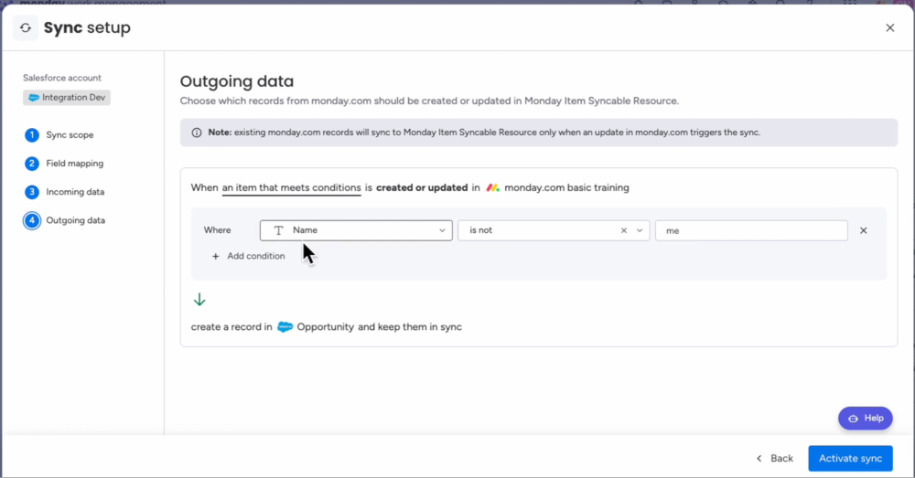Click the Activate sync button
Image resolution: width=915 pixels, height=478 pixels.
pos(849,458)
